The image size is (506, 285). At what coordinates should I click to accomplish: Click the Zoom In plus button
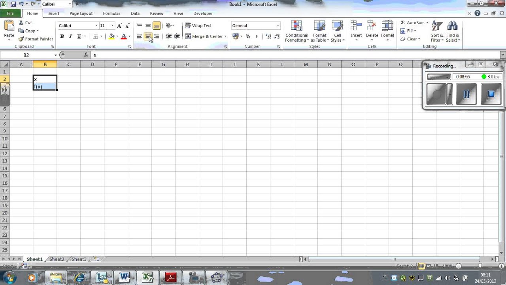pyautogui.click(x=502, y=266)
